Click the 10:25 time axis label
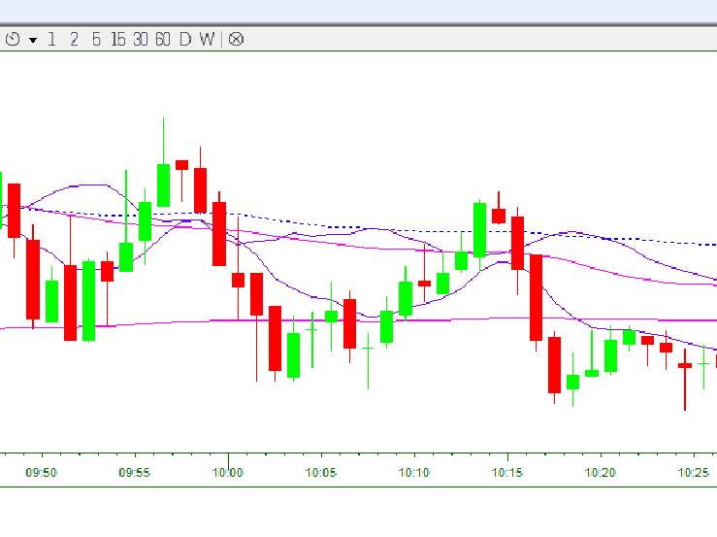The width and height of the screenshot is (717, 537). [x=694, y=473]
